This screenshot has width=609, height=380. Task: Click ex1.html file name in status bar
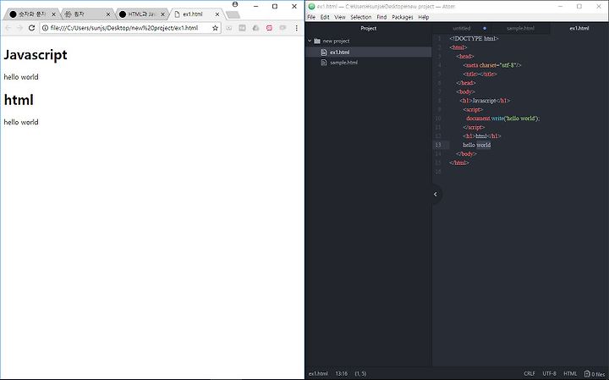(x=318, y=373)
